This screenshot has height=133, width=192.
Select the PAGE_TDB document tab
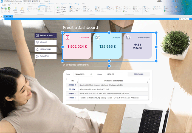coord(8,16)
